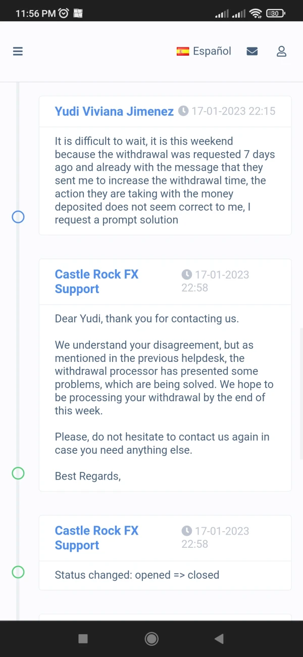Click the clock icon on Castle Rock support reply

(187, 275)
